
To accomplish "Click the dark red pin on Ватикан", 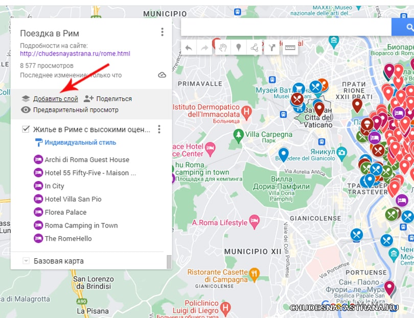I will (319, 109).
